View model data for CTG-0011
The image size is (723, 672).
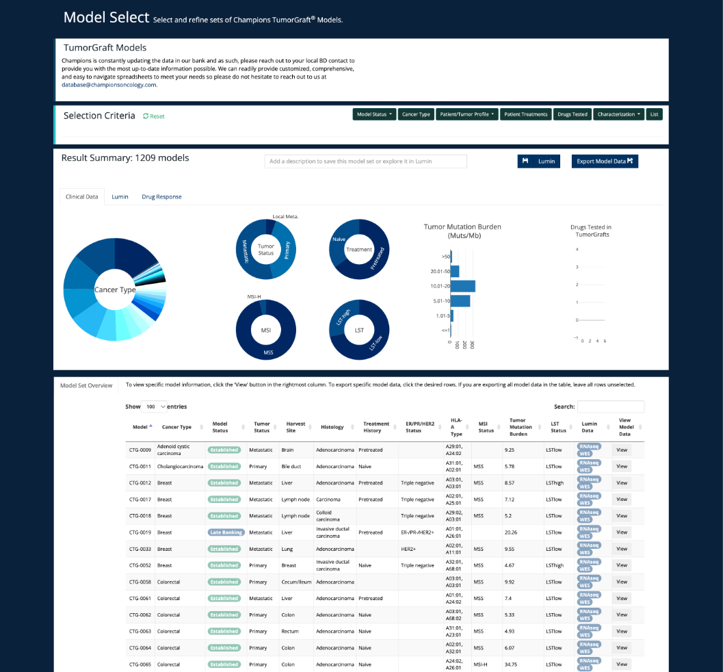(x=622, y=467)
